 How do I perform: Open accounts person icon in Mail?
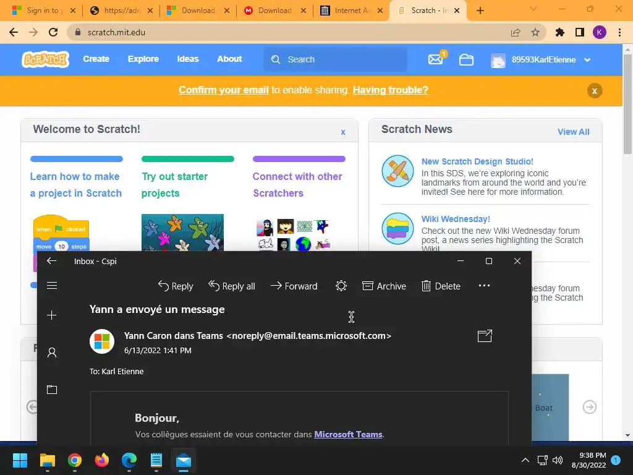coord(52,353)
